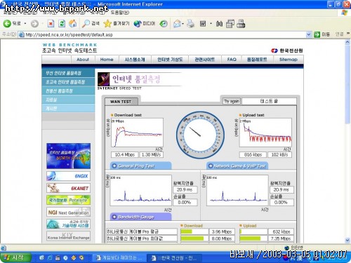Viewport: 351px width, 263px height.
Task: Open the Search magnifier icon
Action: (86, 23)
